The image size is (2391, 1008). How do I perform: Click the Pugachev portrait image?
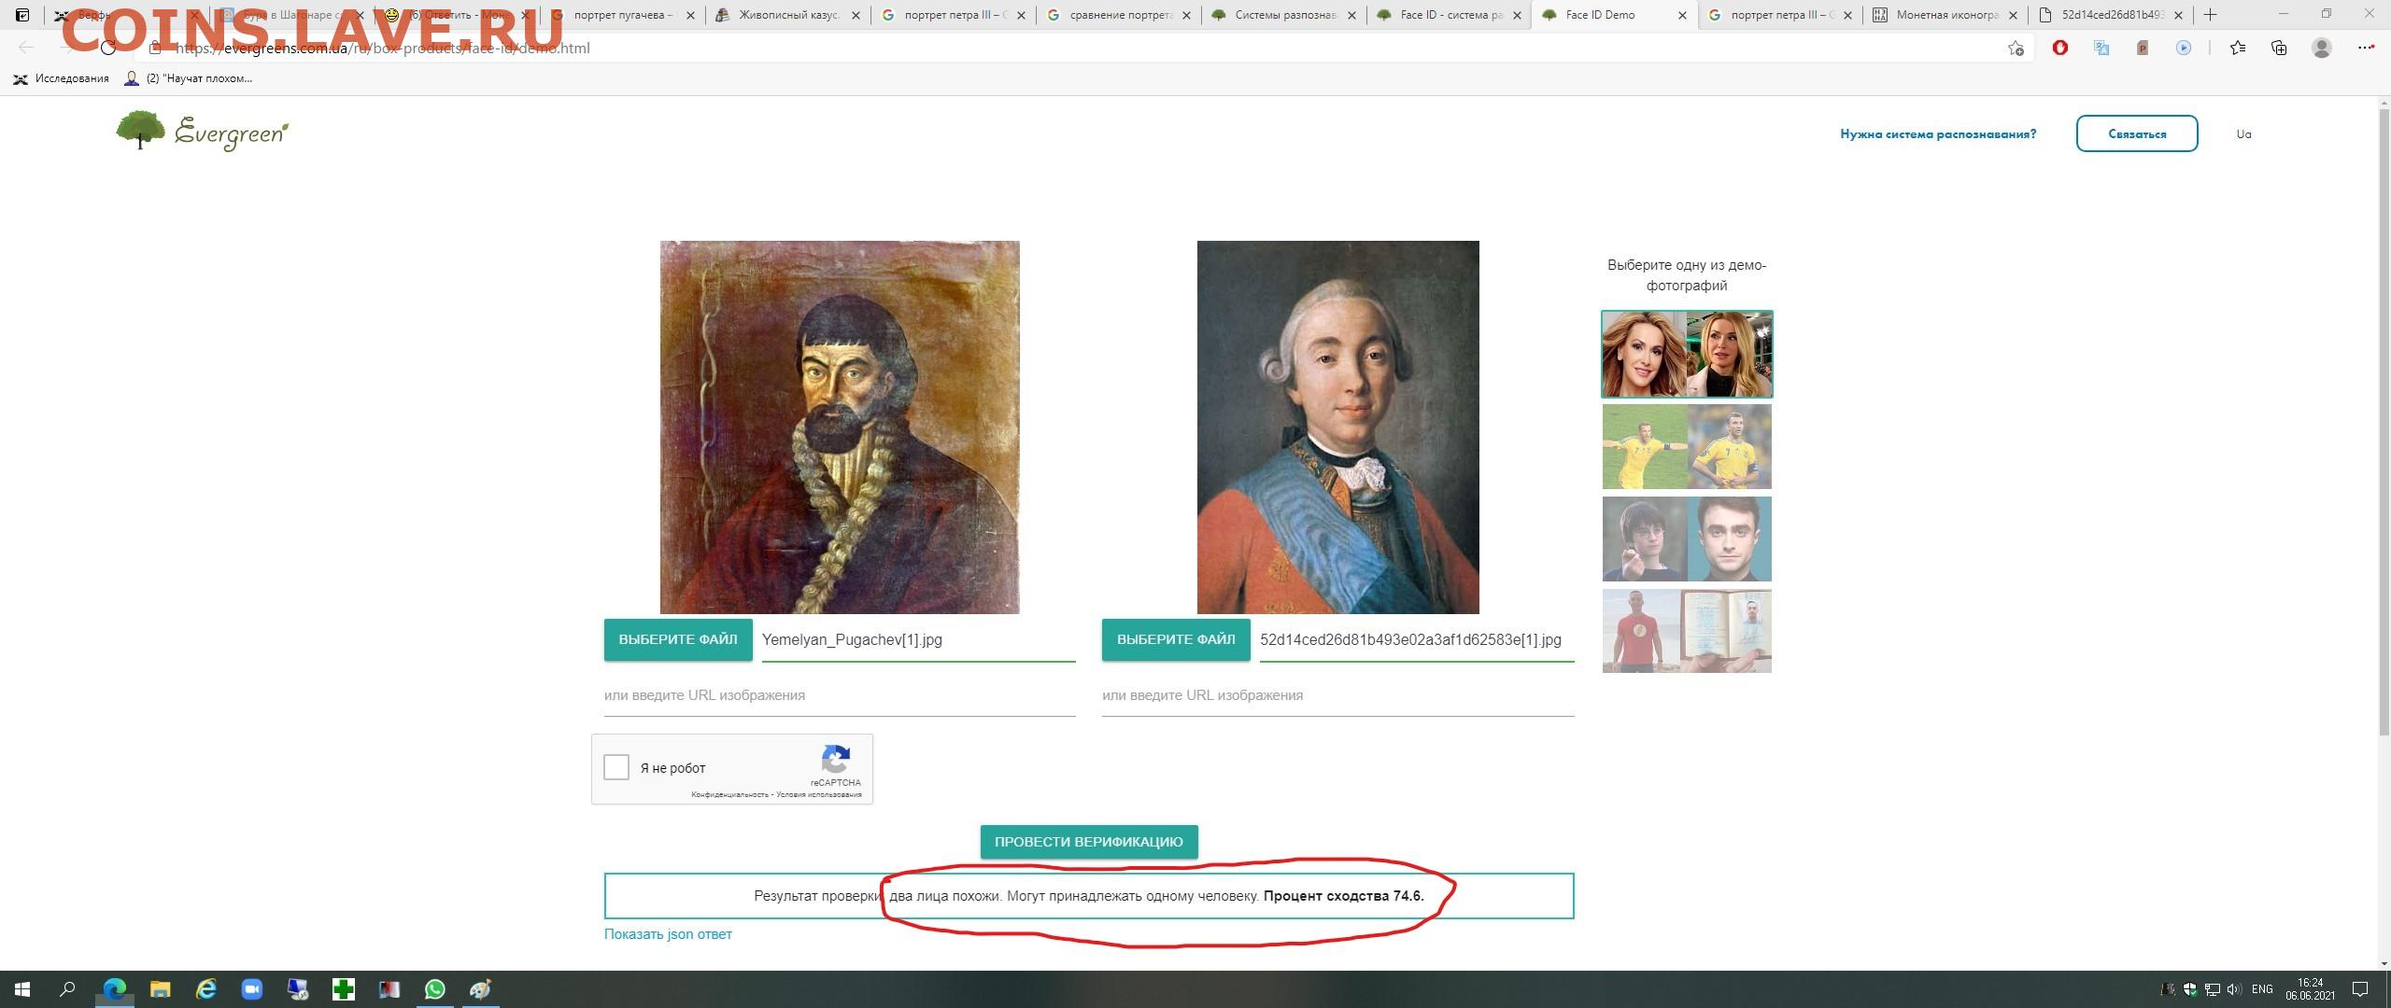(x=840, y=427)
